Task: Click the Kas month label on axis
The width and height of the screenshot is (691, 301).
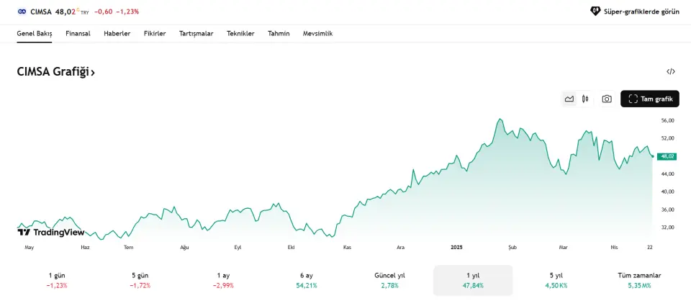Action: click(347, 247)
